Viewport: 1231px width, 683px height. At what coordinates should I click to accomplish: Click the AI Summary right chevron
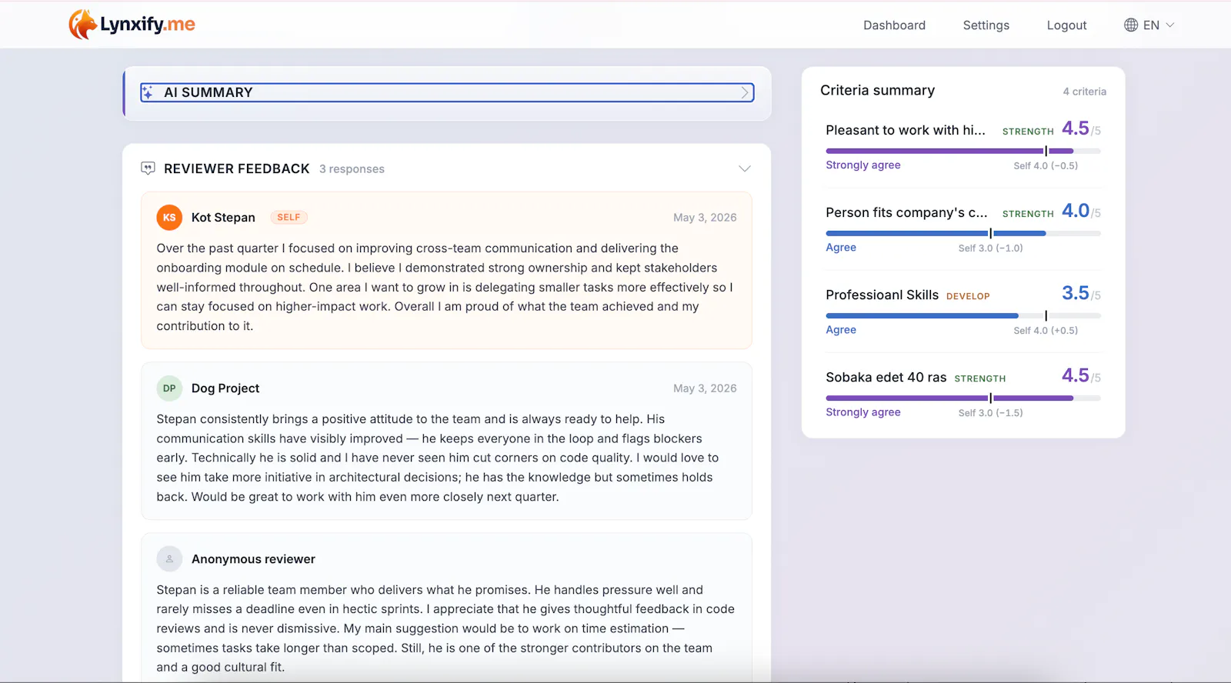tap(744, 93)
